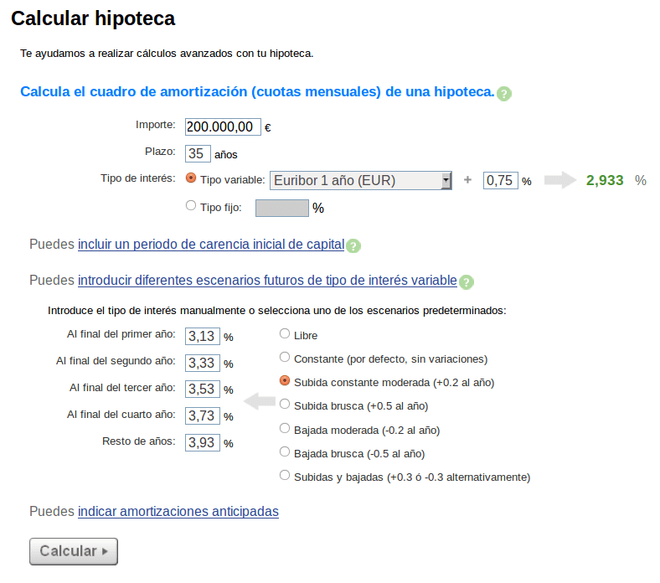Open the indicar amortizaciones anticipadas link

(x=178, y=511)
